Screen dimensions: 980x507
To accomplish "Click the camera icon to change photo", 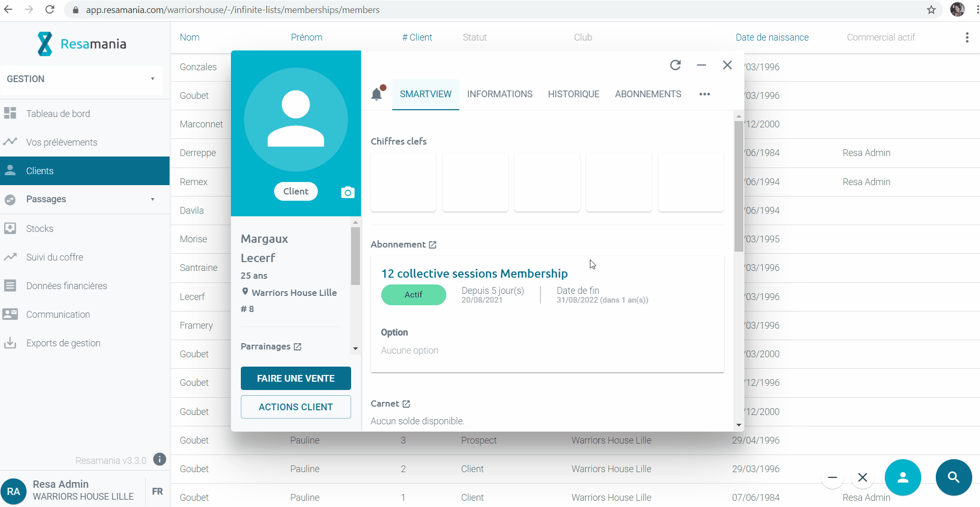I will click(347, 192).
